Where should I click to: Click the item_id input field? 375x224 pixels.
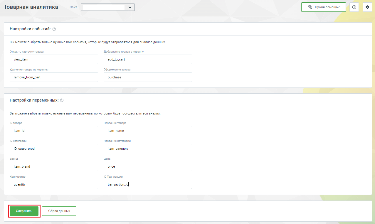54,131
